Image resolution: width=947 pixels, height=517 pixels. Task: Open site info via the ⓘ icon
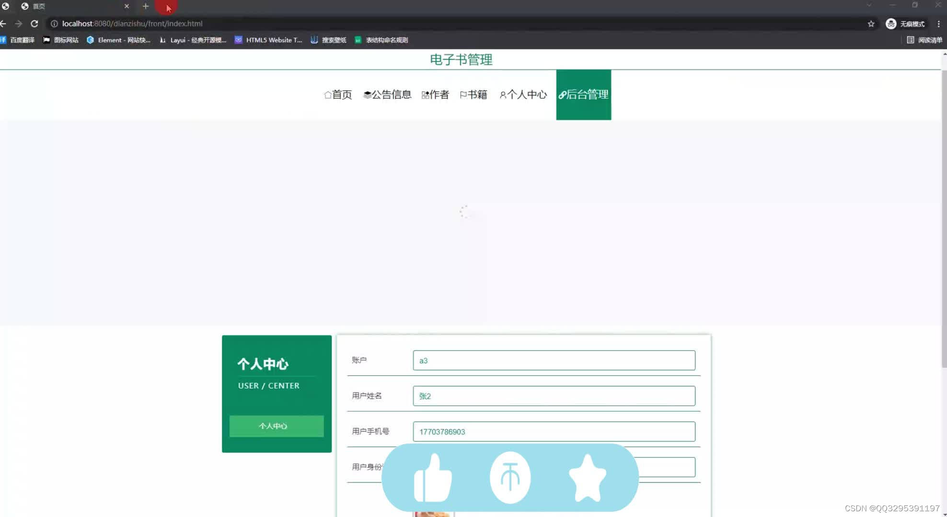[x=55, y=23]
